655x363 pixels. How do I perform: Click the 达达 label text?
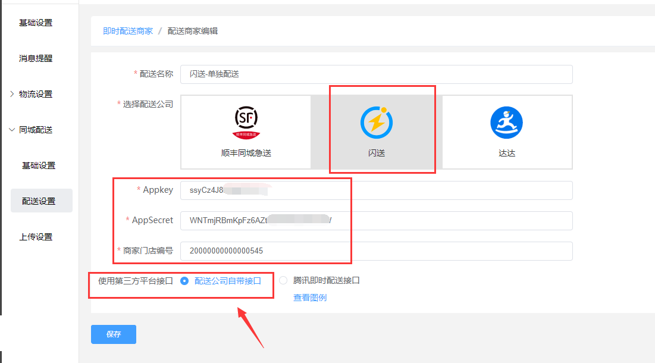506,153
